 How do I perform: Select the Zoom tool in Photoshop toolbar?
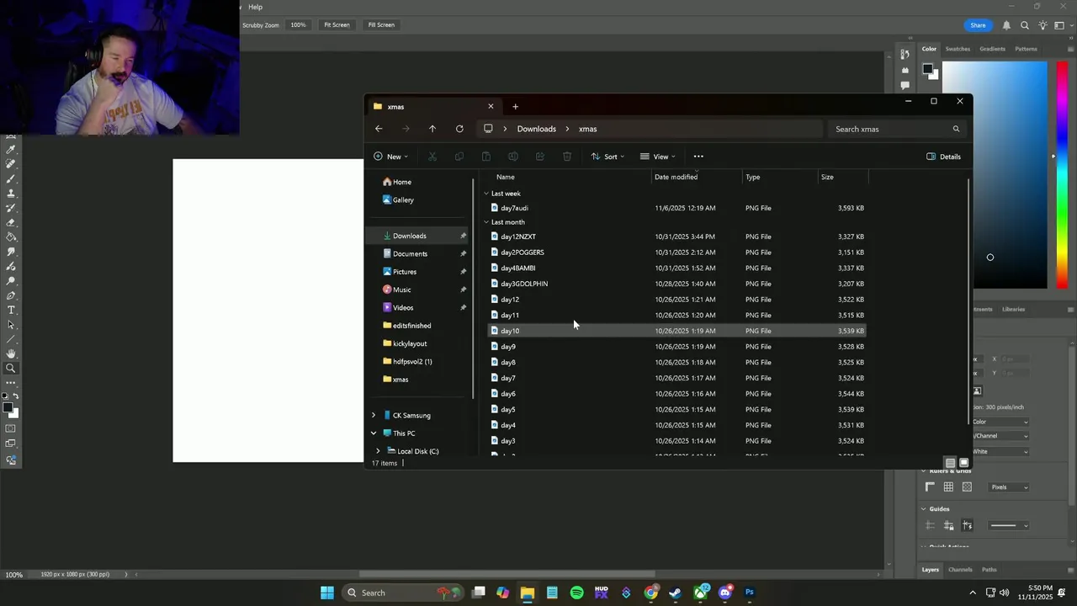11,368
